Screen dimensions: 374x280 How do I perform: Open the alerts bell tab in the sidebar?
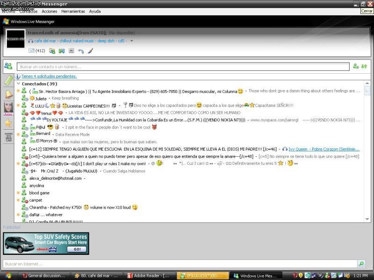click(8, 94)
